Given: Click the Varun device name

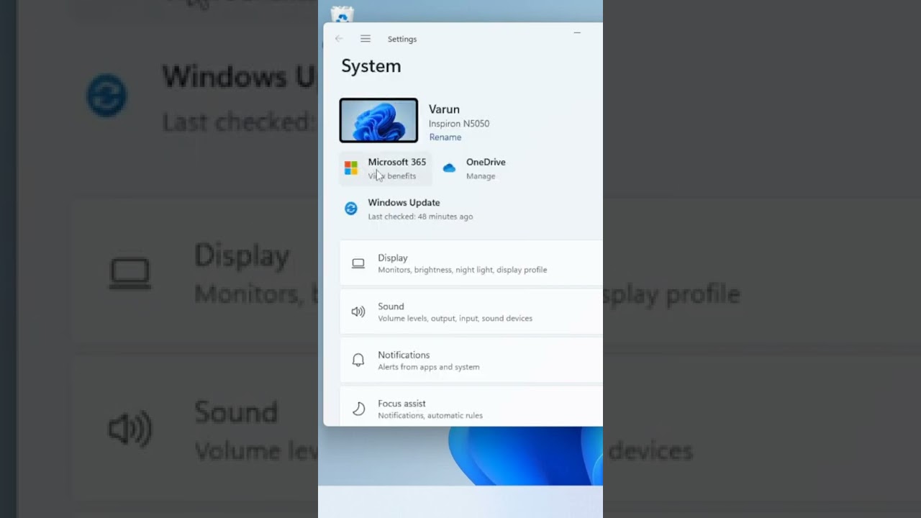Looking at the screenshot, I should point(444,109).
